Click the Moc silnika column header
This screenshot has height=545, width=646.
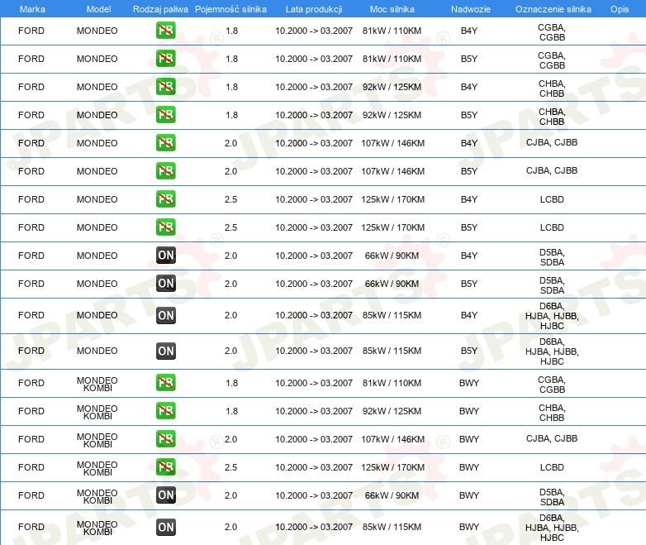392,9
